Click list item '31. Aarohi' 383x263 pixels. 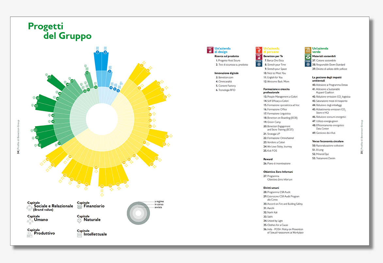269,208
